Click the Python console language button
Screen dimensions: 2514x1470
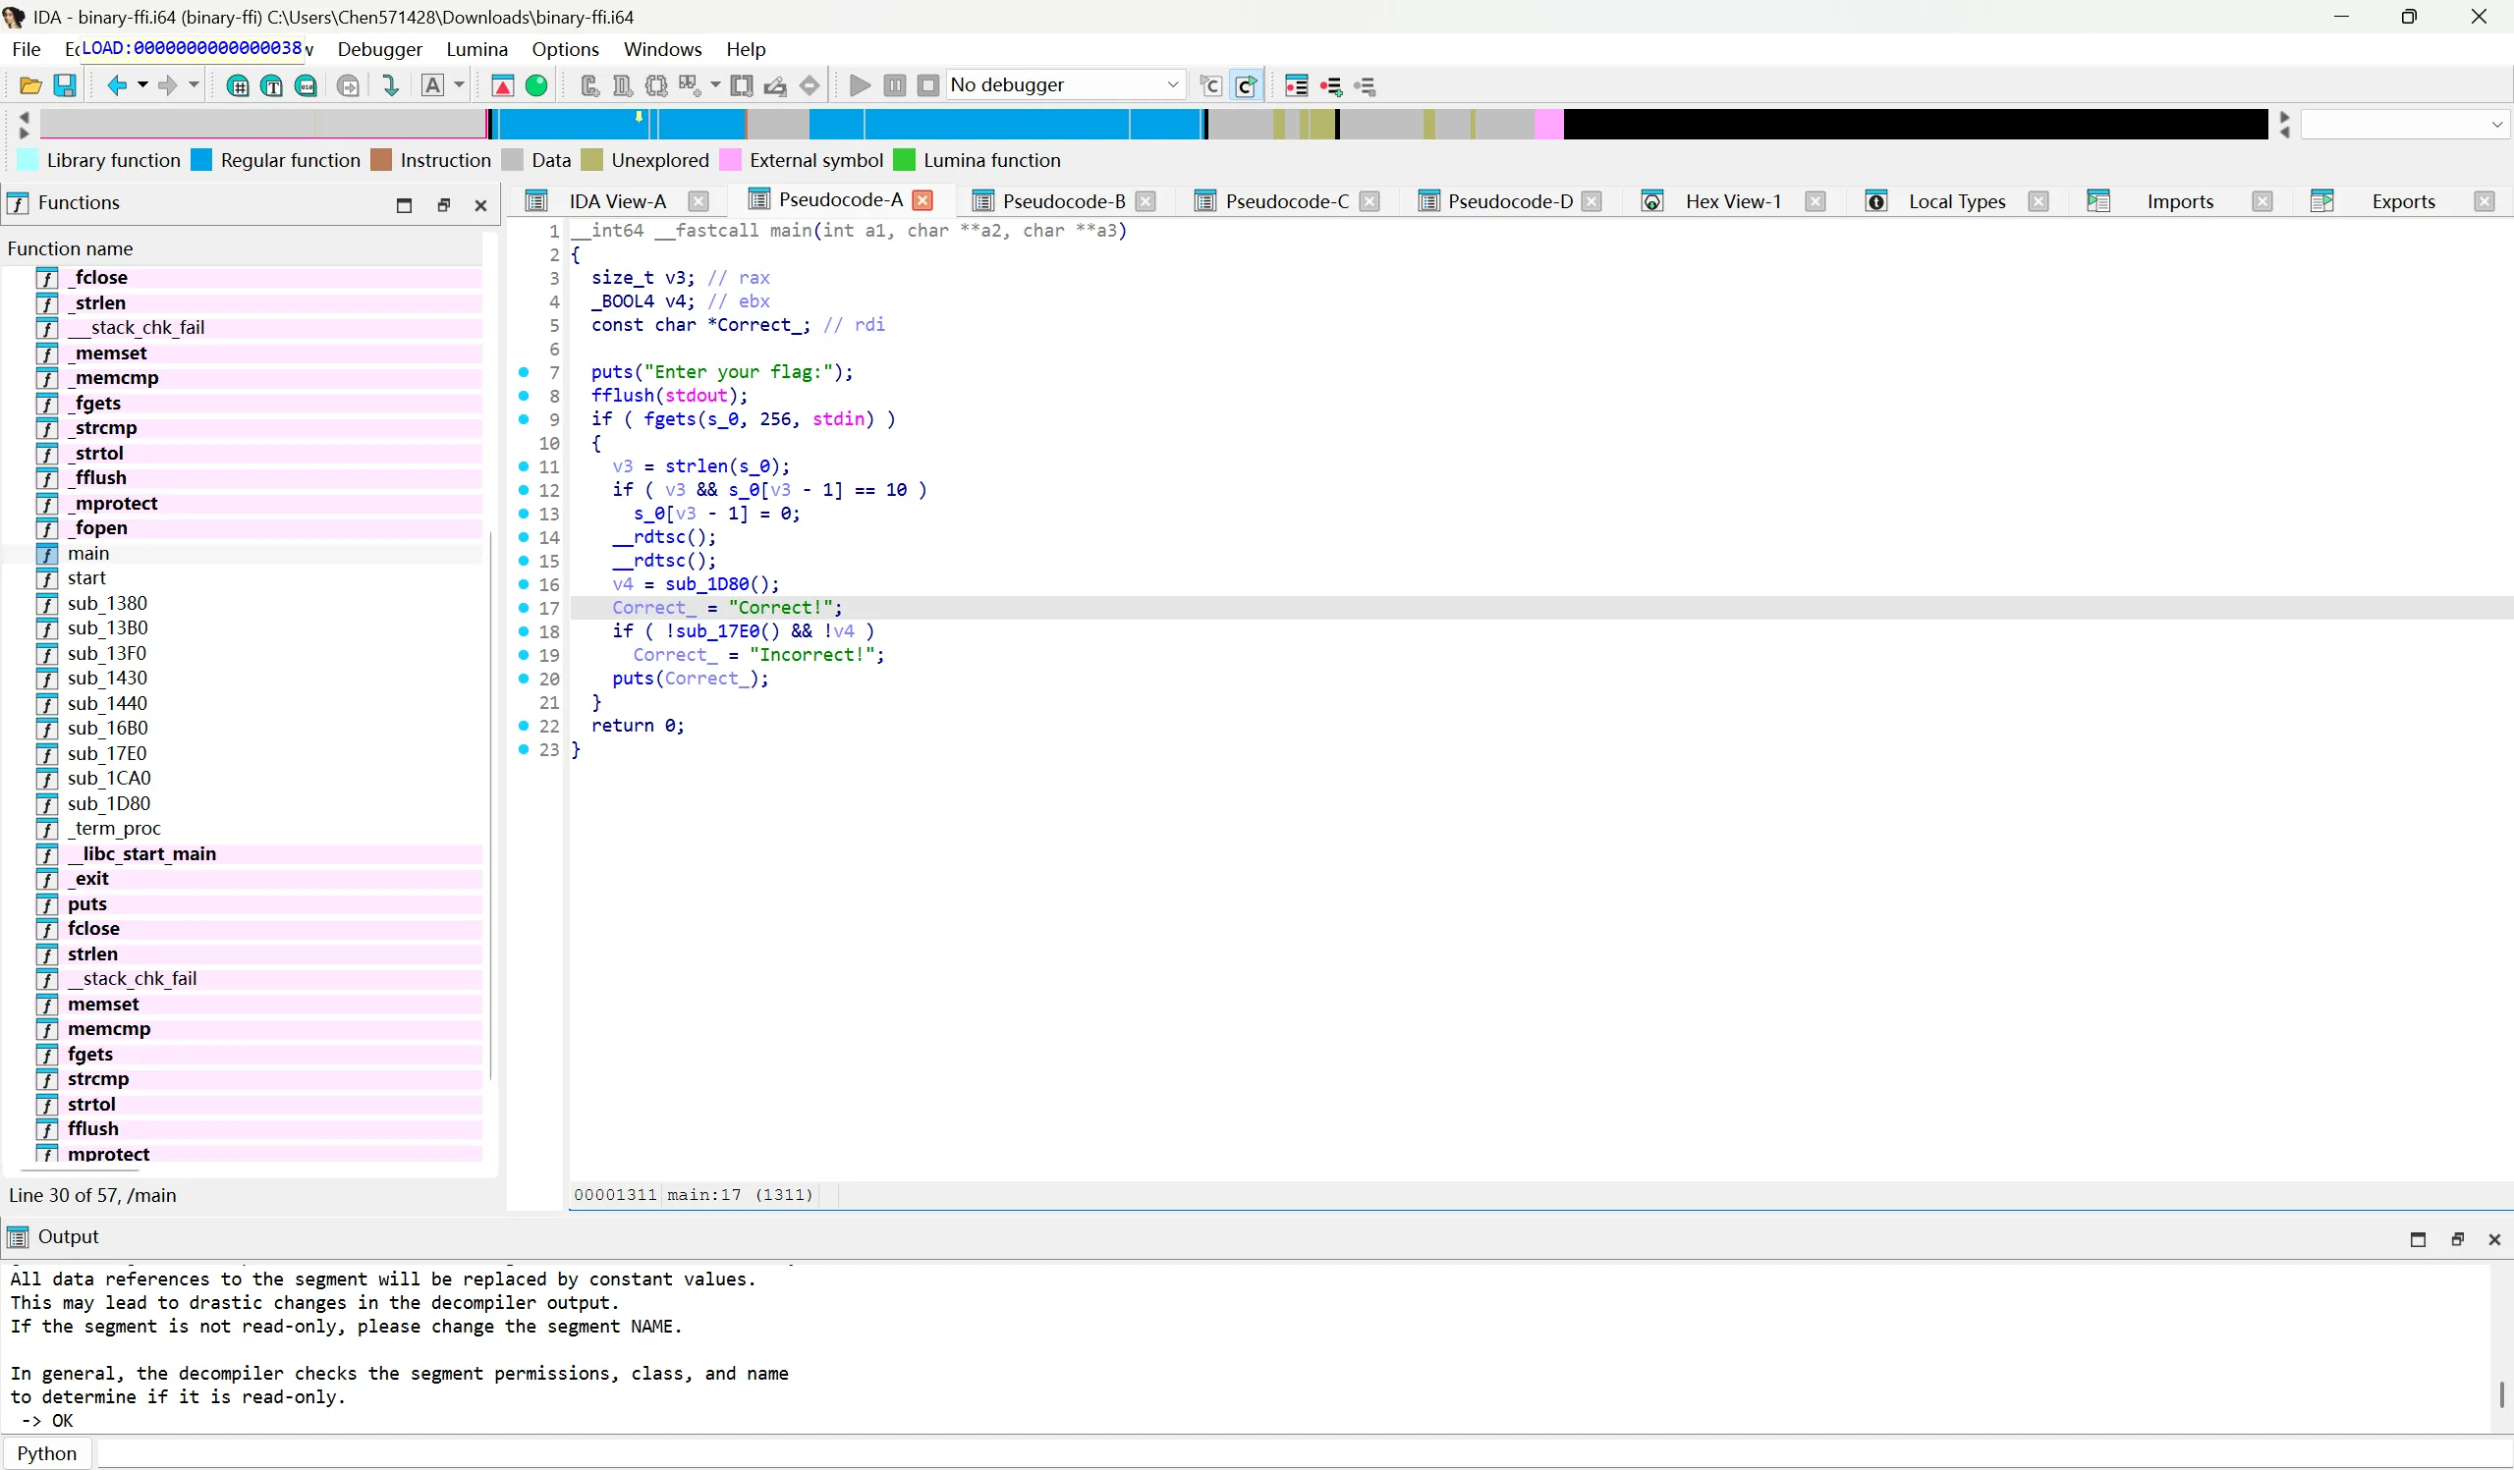point(47,1453)
